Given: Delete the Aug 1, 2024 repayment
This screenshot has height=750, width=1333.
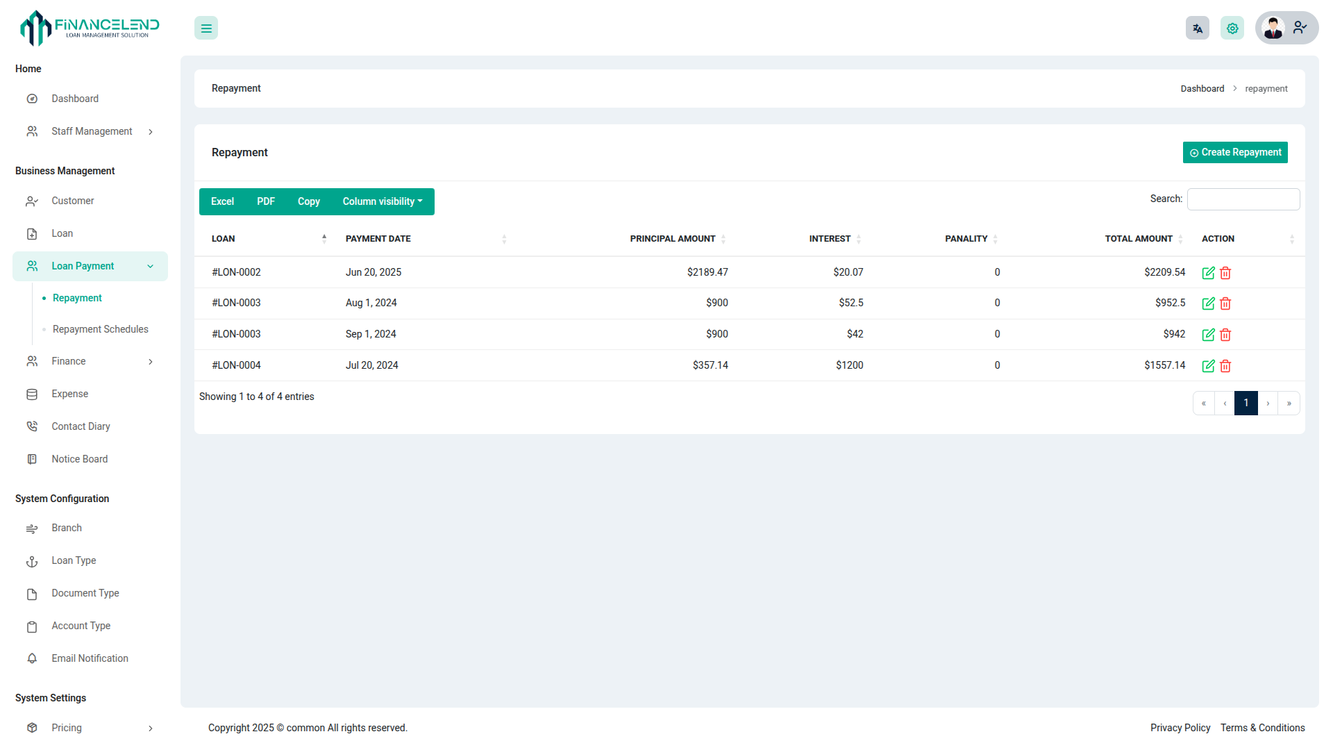Looking at the screenshot, I should pos(1225,303).
